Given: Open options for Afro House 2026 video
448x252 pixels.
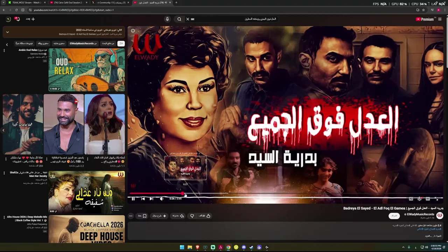Looking at the screenshot, I should coord(4,218).
